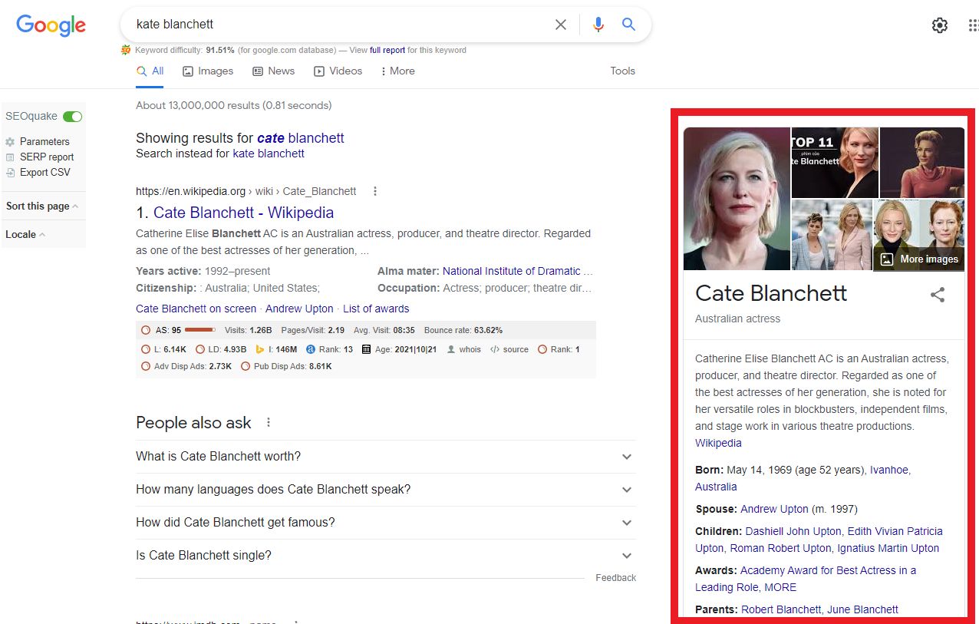Click the Adv Disp Ads: 2.73K metric
Viewport: 979px width, 624px height.
click(x=186, y=366)
